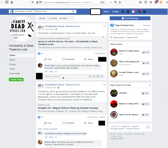This screenshot has width=168, height=148.
Task: Like the Joseph Thiebes page
Action: pos(146,74)
